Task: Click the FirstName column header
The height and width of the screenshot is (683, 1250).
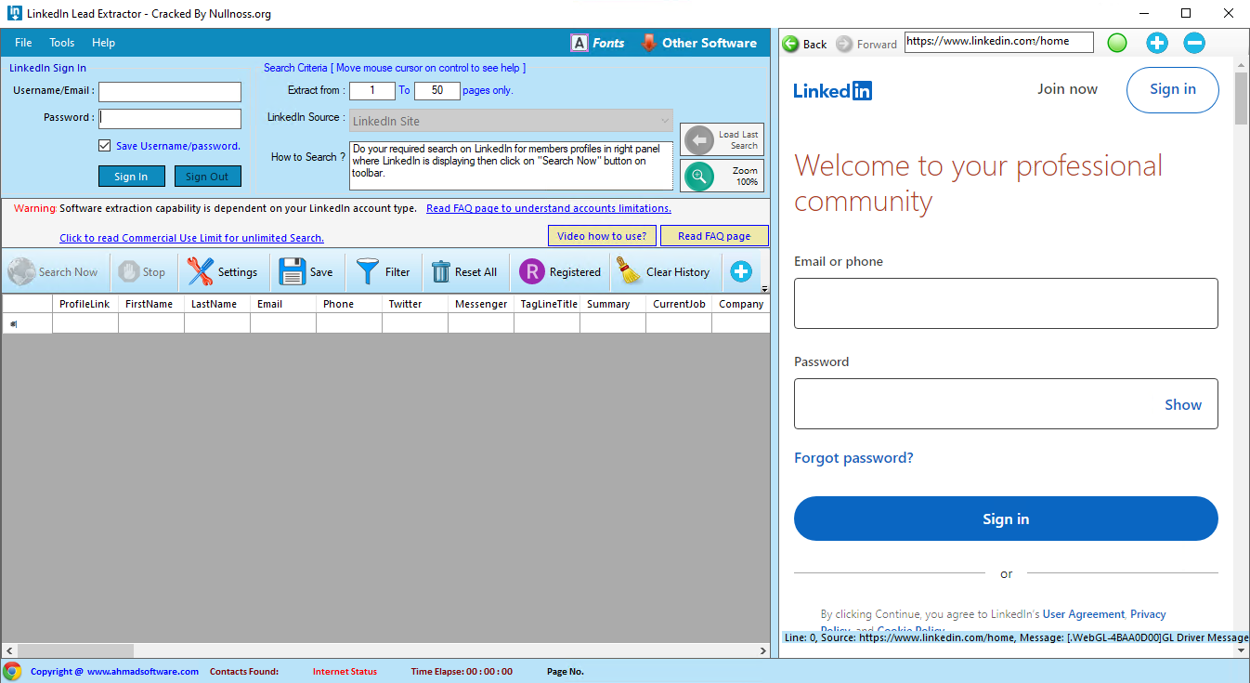Action: tap(150, 304)
